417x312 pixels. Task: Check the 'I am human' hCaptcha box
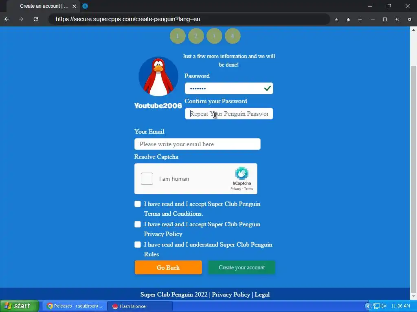pos(147,179)
